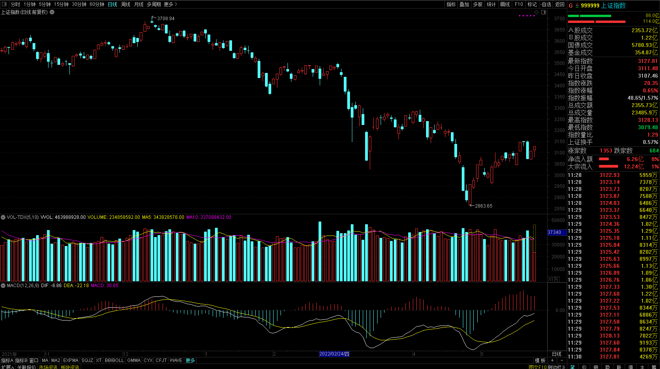The height and width of the screenshot is (369, 660).
Task: Click the 模板 template button
Action: point(540,360)
